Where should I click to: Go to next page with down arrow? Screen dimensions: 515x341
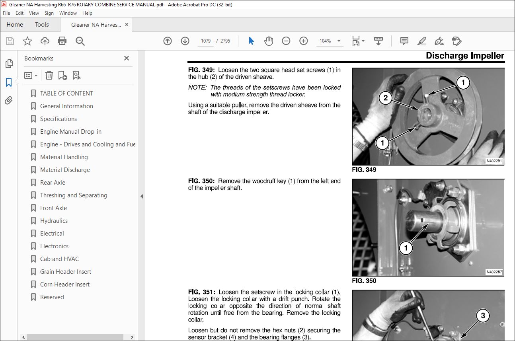pyautogui.click(x=185, y=41)
